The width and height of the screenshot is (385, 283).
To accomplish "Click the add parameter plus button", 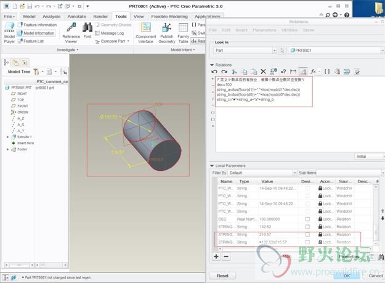I will [x=216, y=256].
